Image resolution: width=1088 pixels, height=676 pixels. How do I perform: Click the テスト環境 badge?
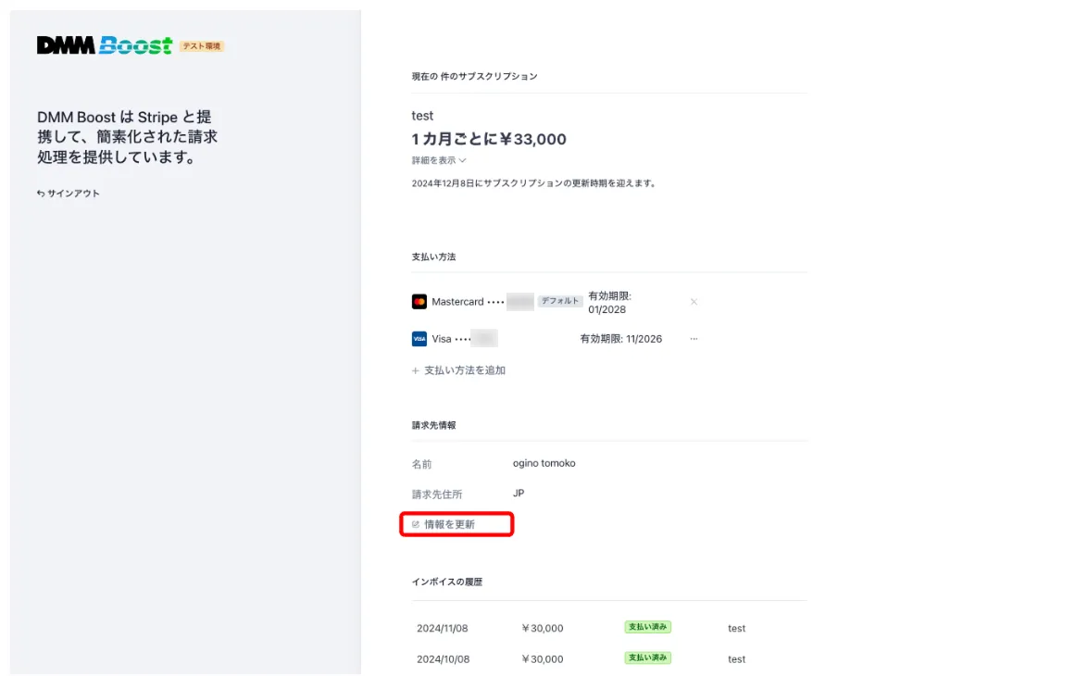pos(202,46)
